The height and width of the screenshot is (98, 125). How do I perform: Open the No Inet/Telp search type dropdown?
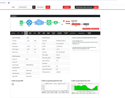pos(41,7)
